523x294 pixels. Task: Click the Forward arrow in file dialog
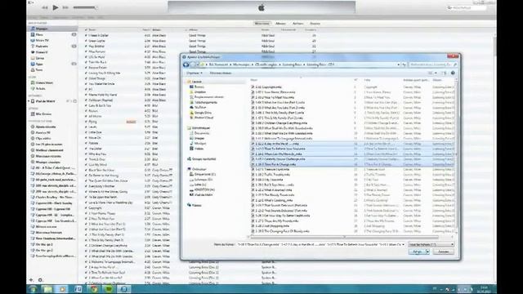[193, 65]
